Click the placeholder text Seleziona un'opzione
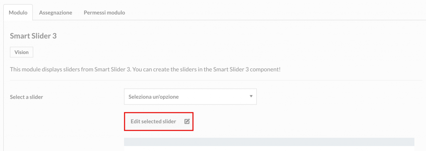Image resolution: width=426 pixels, height=151 pixels. [154, 97]
